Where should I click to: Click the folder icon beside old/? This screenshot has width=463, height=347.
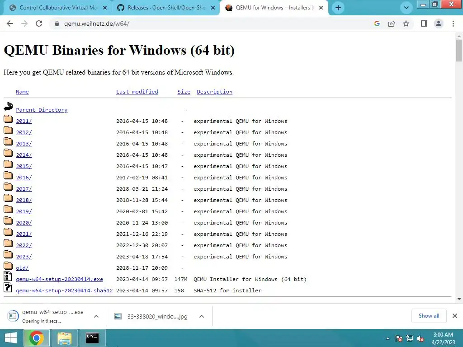8,266
